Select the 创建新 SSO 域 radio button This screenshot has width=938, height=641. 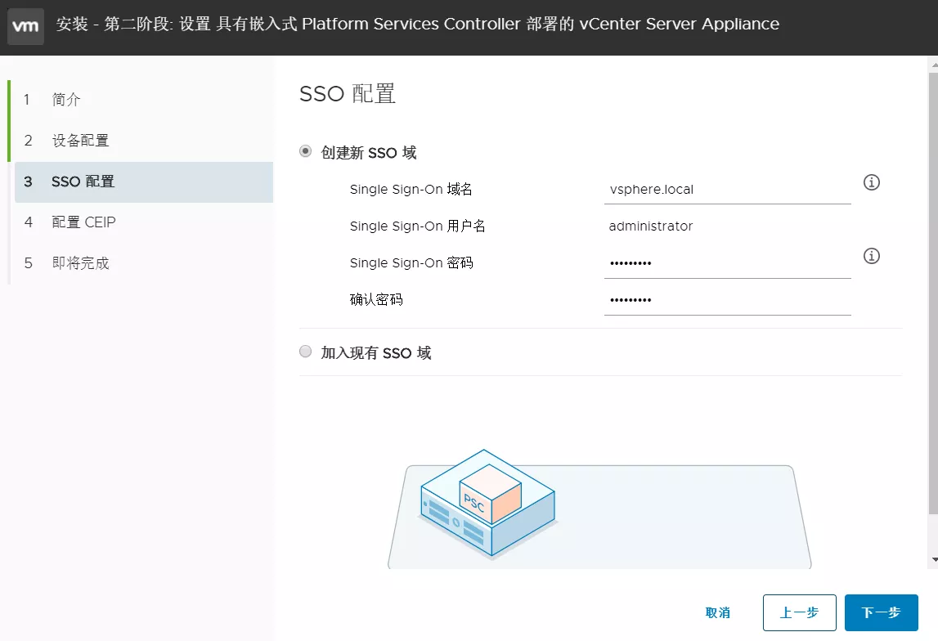[x=306, y=152]
